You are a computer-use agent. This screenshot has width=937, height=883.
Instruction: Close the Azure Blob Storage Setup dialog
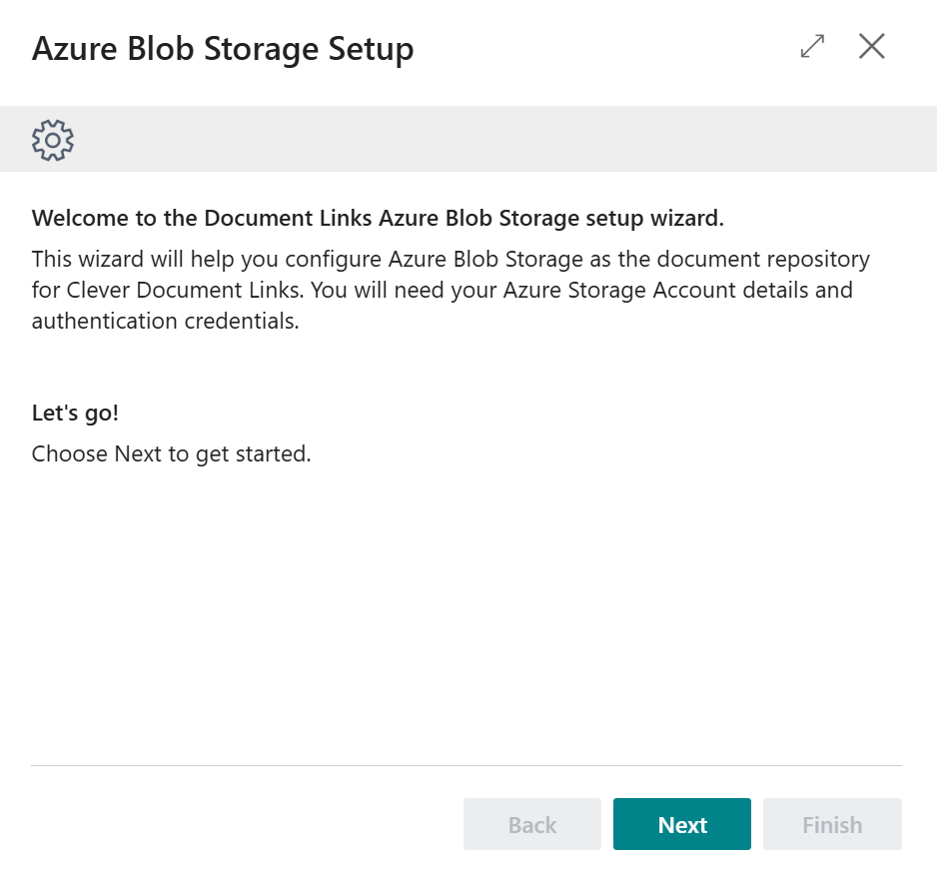(x=871, y=47)
